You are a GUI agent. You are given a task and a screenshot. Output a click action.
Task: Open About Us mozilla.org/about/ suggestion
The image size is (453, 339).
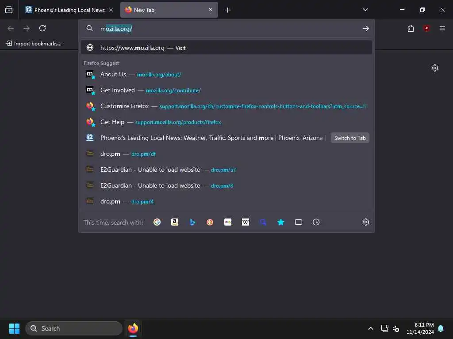pyautogui.click(x=226, y=74)
